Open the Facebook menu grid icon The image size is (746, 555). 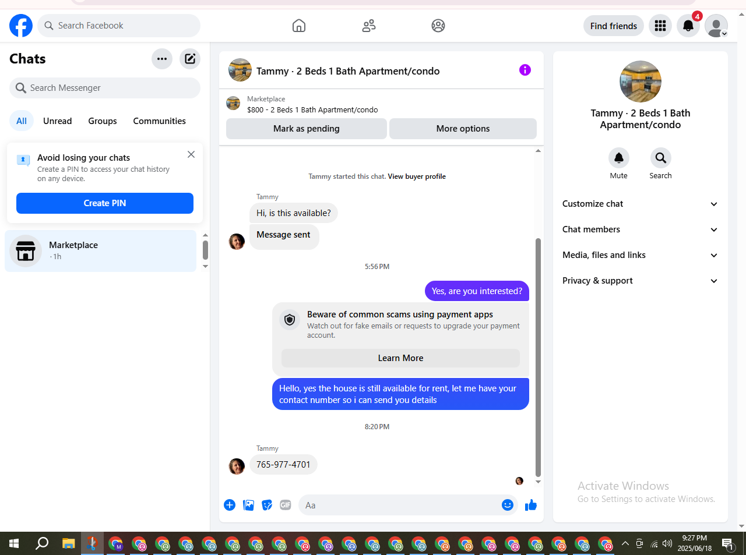click(x=660, y=26)
